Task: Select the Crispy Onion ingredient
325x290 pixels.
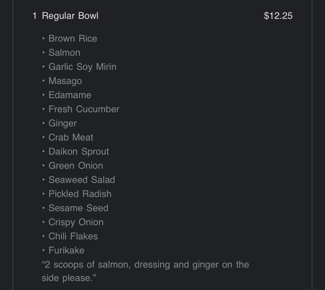Action: 76,222
